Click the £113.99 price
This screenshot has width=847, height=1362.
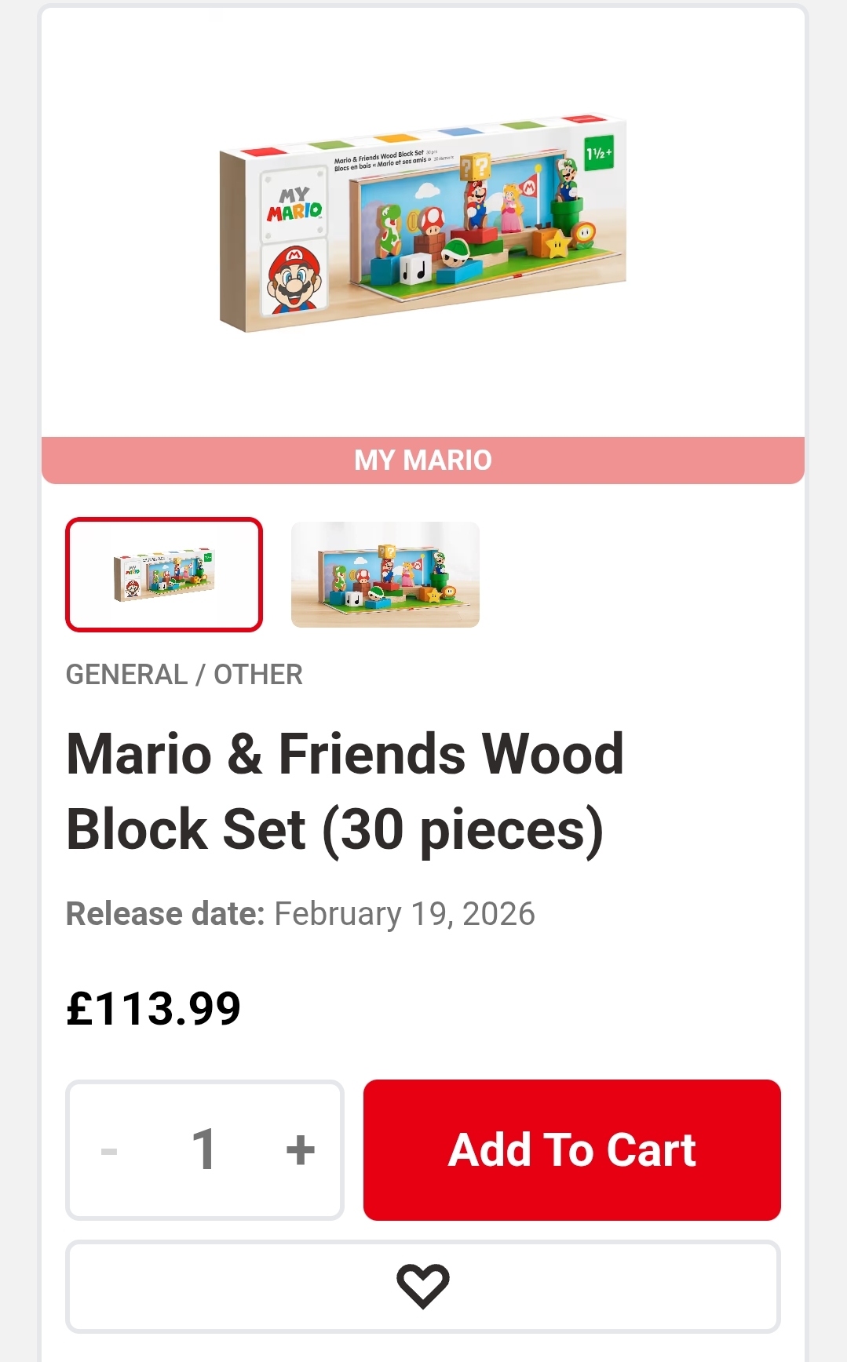pos(154,1009)
